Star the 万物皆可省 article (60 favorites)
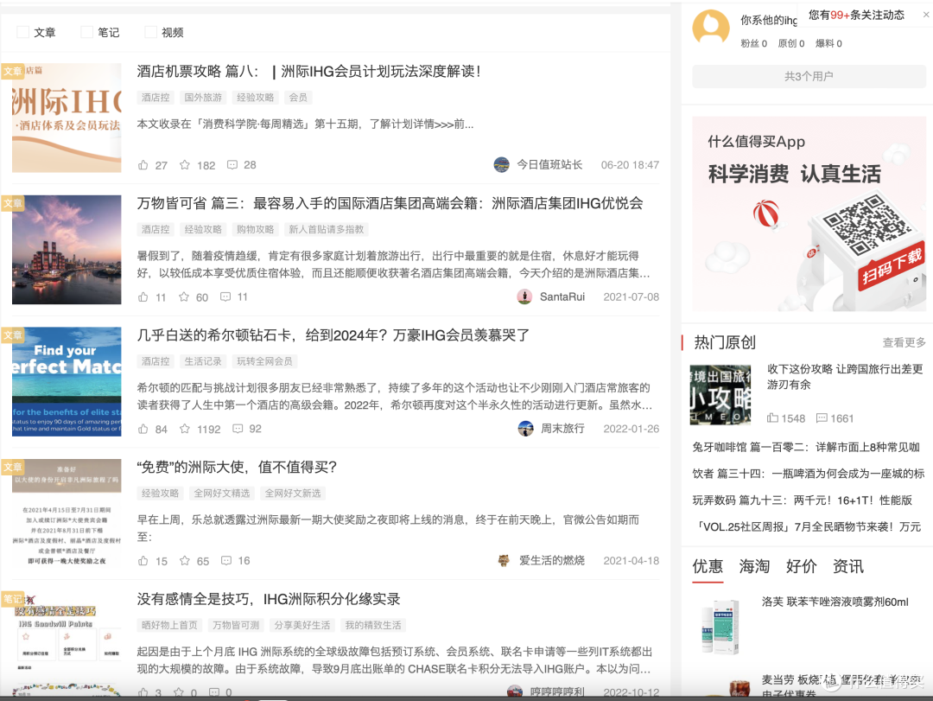The height and width of the screenshot is (701, 933). coord(185,296)
